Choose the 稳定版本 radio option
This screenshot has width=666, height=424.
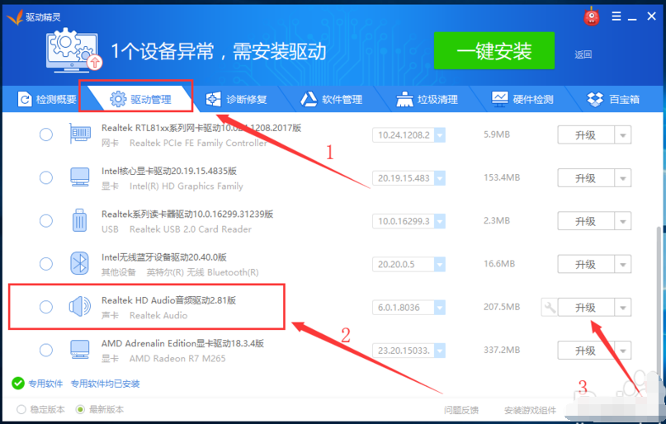(x=21, y=409)
